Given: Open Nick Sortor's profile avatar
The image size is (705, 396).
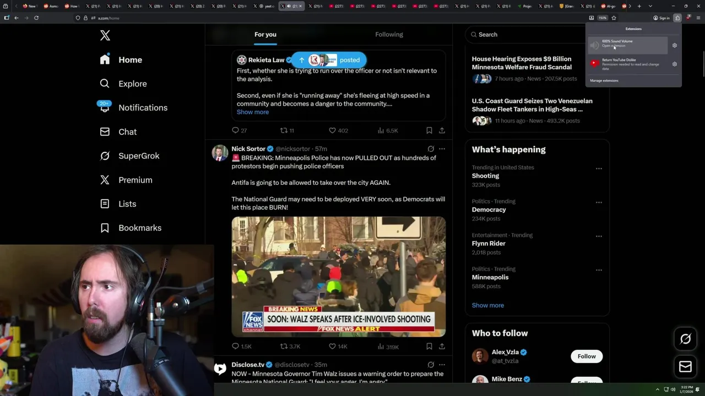Looking at the screenshot, I should click(220, 153).
